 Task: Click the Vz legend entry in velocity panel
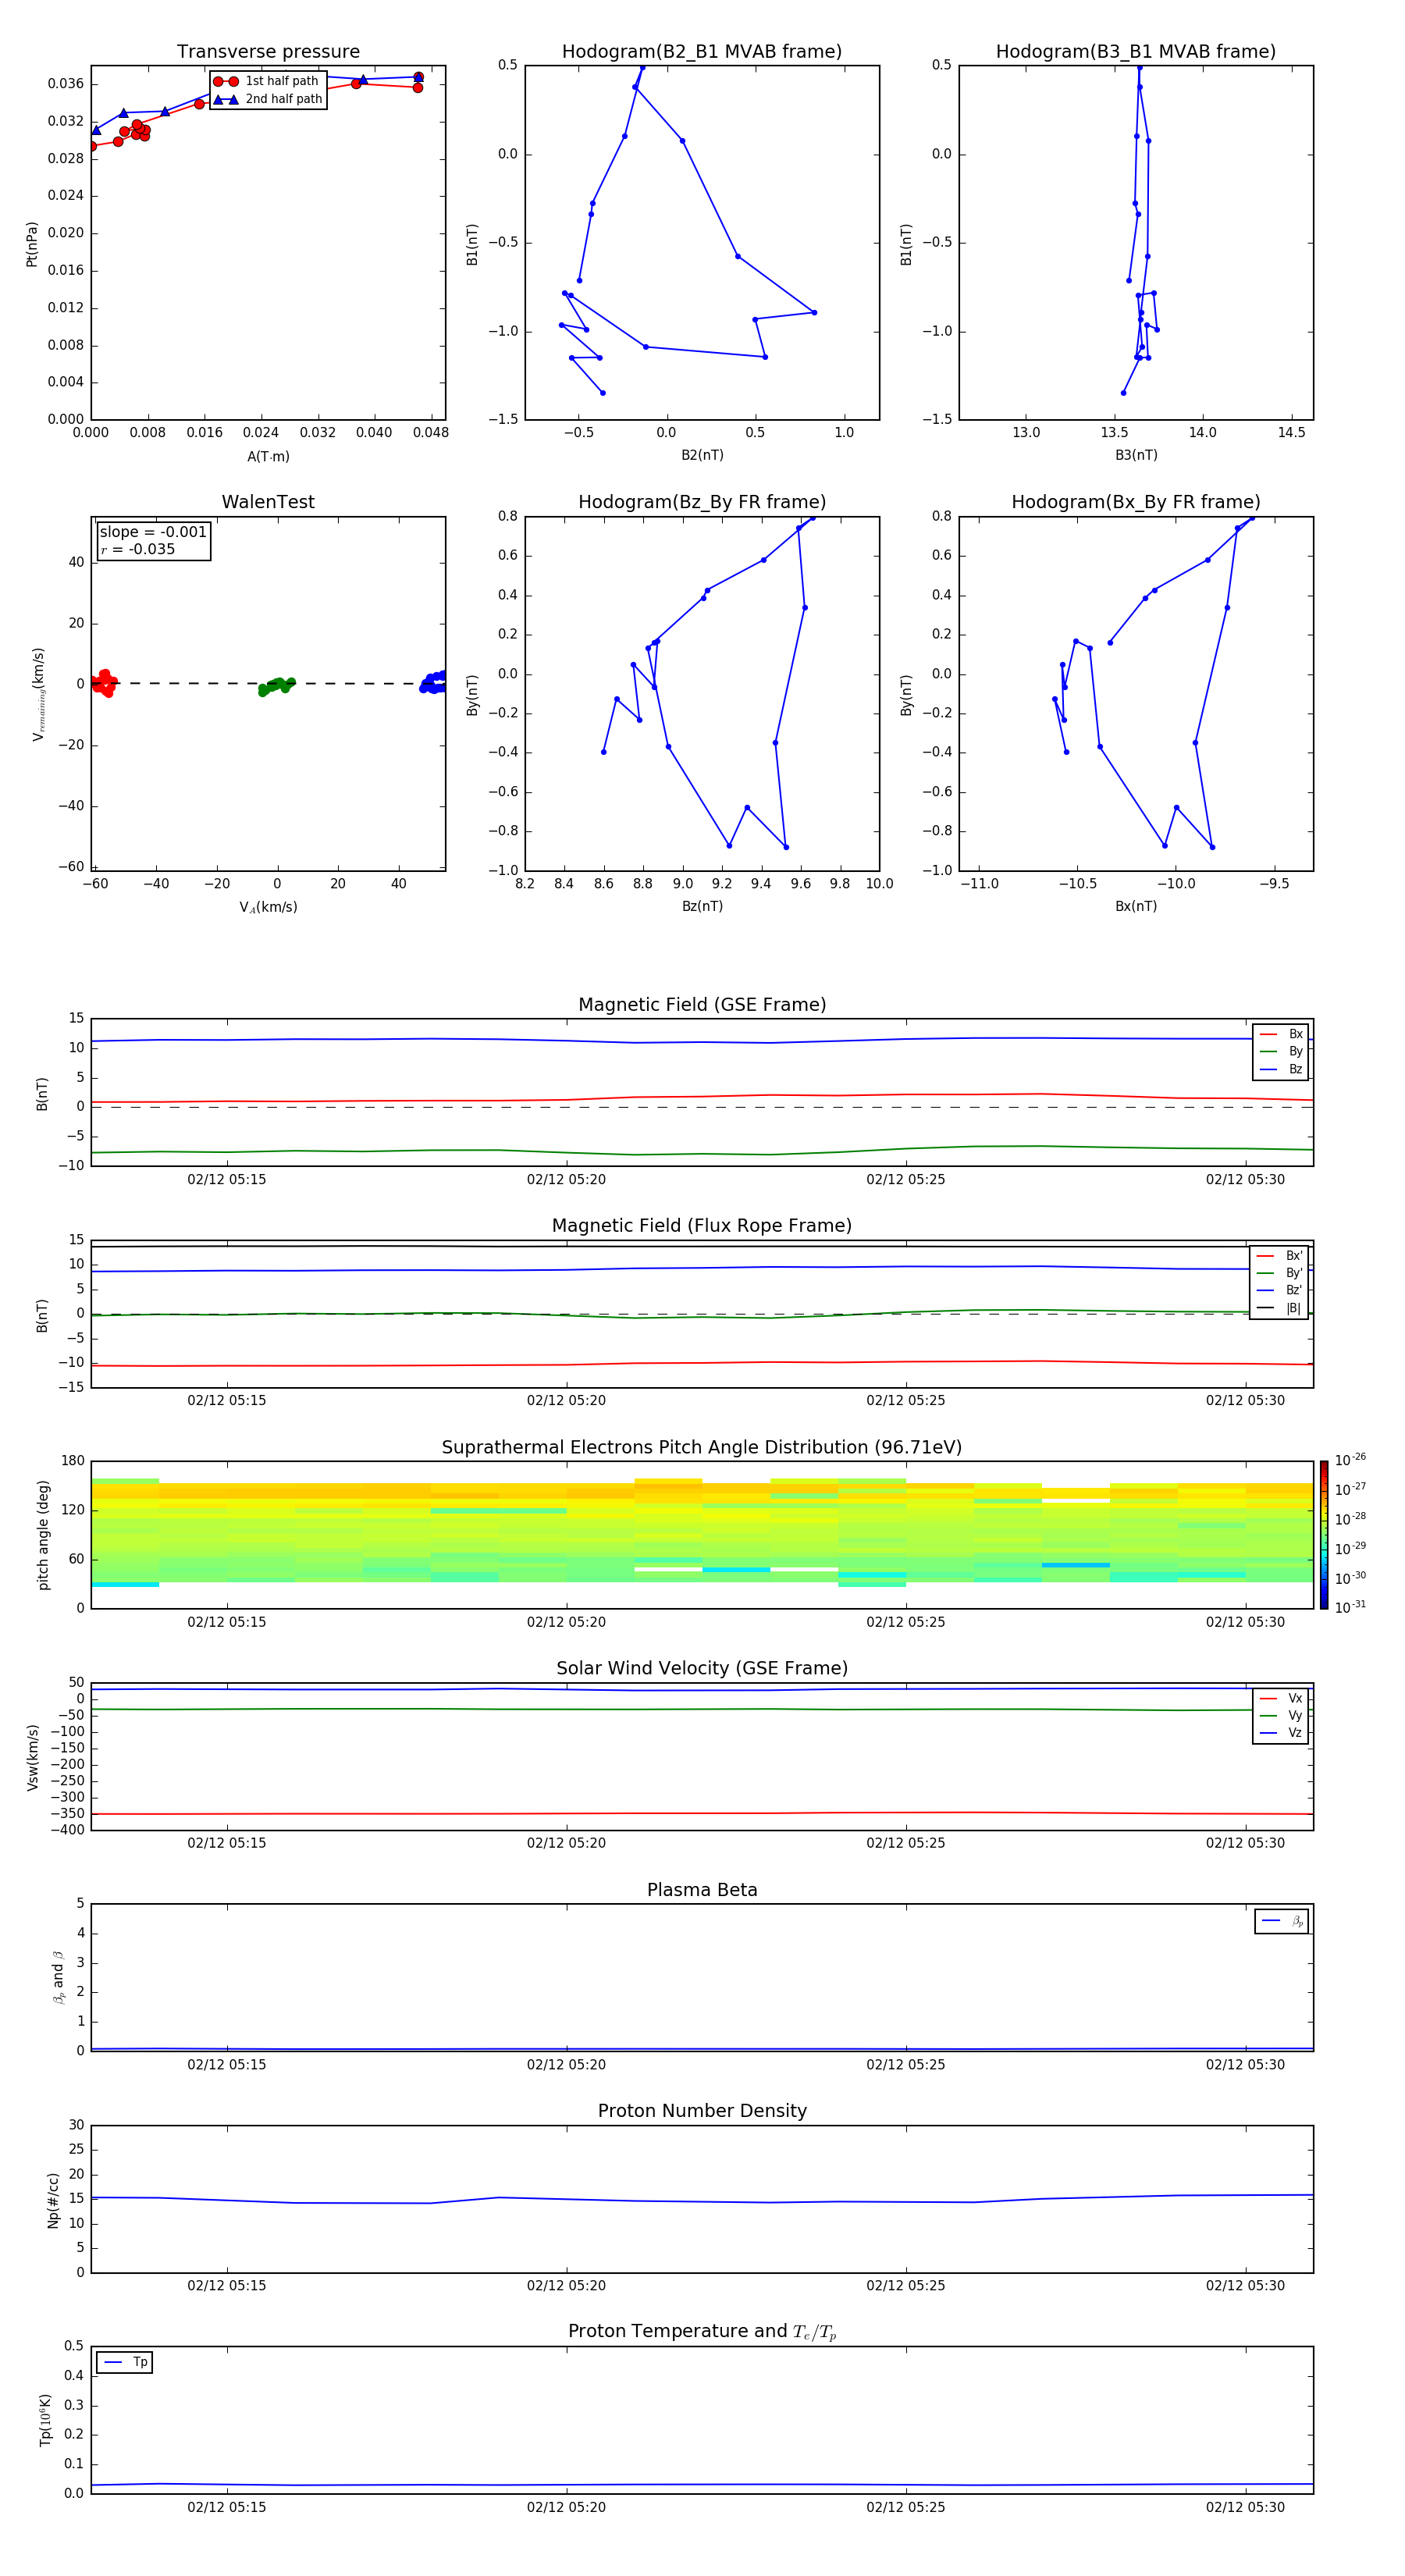(1281, 1732)
